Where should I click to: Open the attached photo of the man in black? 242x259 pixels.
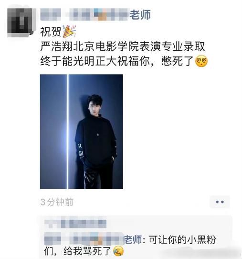82,132
